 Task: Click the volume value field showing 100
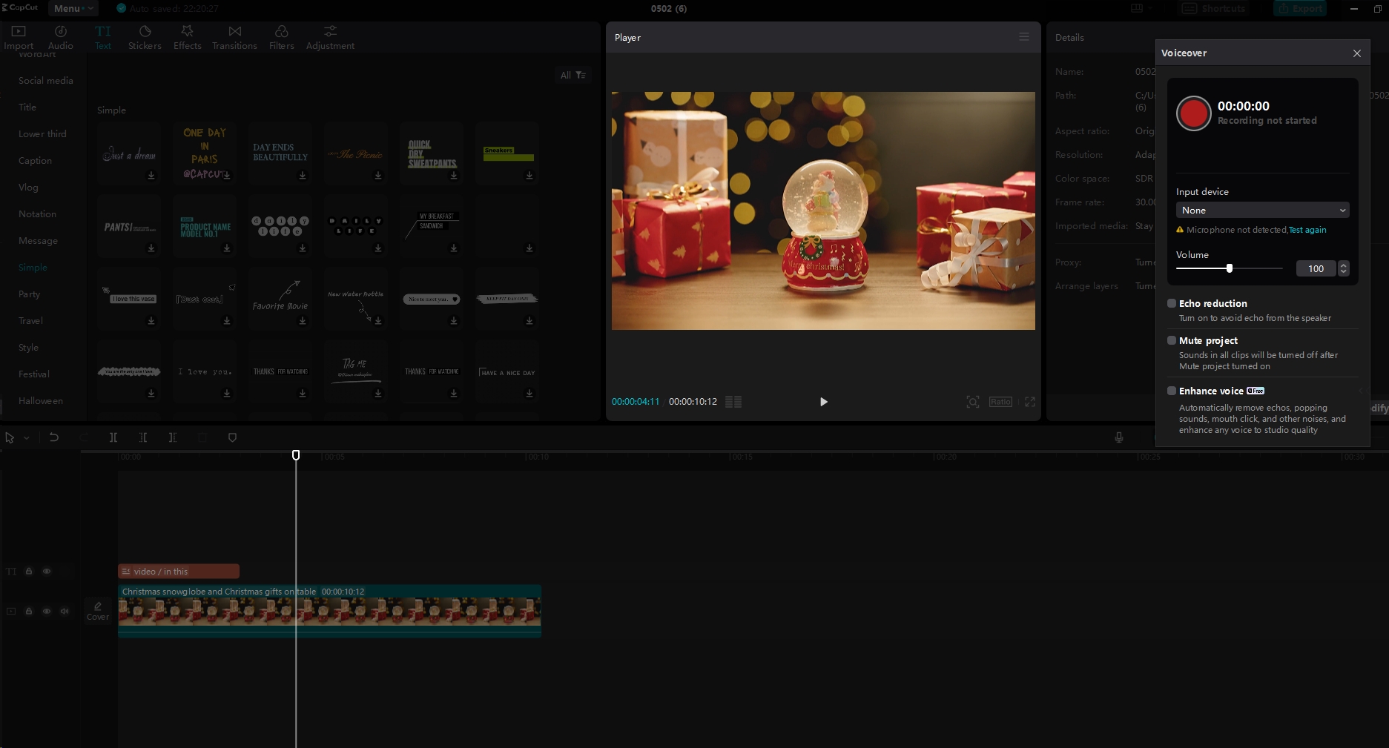point(1316,268)
